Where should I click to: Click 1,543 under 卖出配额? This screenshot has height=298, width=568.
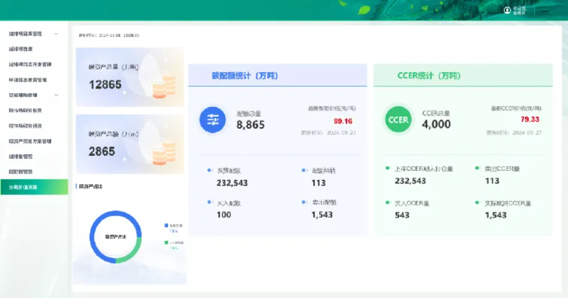coord(322,215)
